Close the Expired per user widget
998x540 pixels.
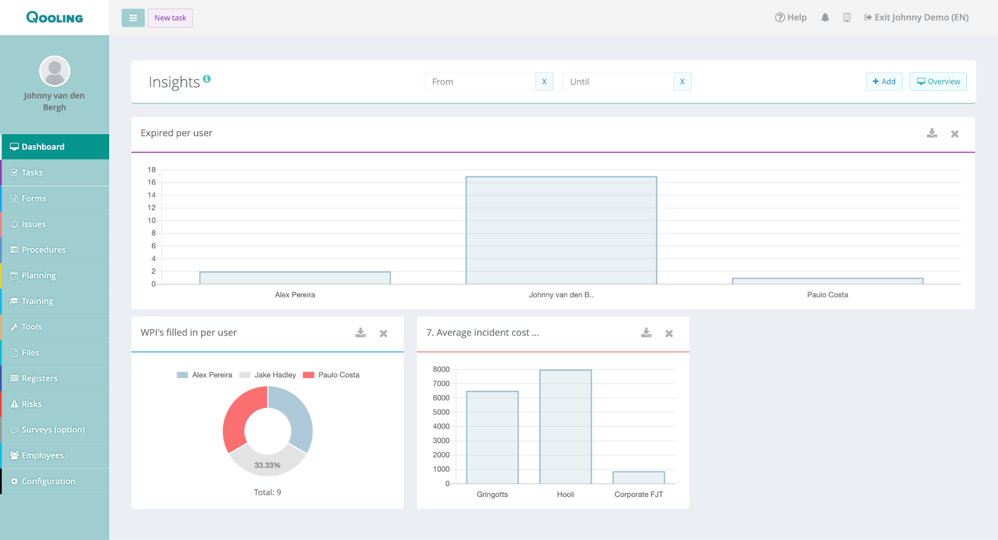click(x=954, y=134)
